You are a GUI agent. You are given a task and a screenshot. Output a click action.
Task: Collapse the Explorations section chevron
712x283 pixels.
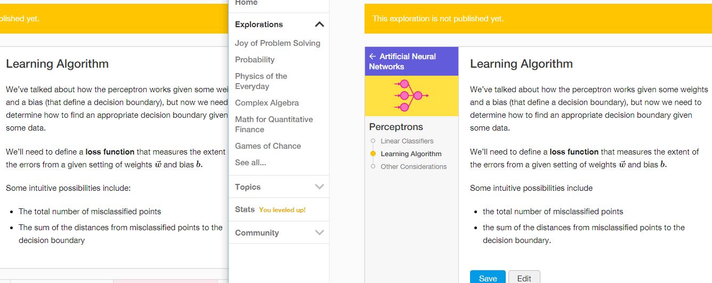319,25
